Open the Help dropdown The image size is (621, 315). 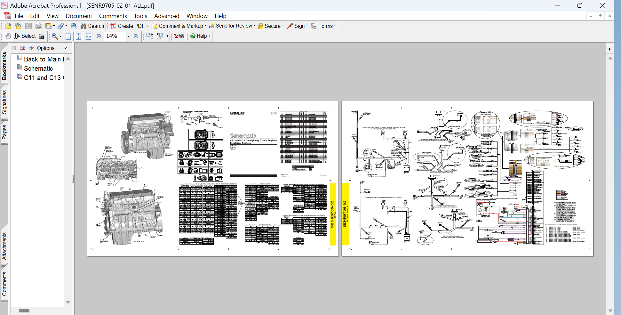pyautogui.click(x=200, y=36)
